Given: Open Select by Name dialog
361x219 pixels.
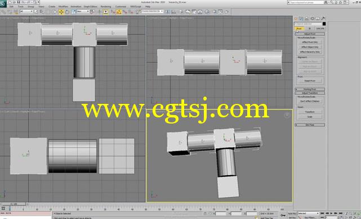Looking at the screenshot, I should coord(42,12).
